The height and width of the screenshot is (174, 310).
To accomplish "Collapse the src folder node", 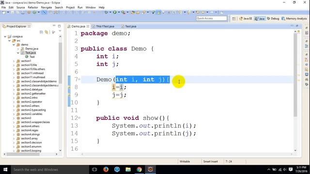I will 10,41.
